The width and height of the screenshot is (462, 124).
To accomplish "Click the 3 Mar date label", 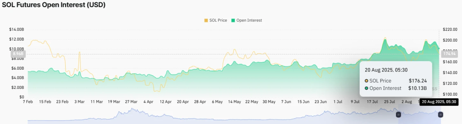I will pyautogui.click(x=79, y=102).
